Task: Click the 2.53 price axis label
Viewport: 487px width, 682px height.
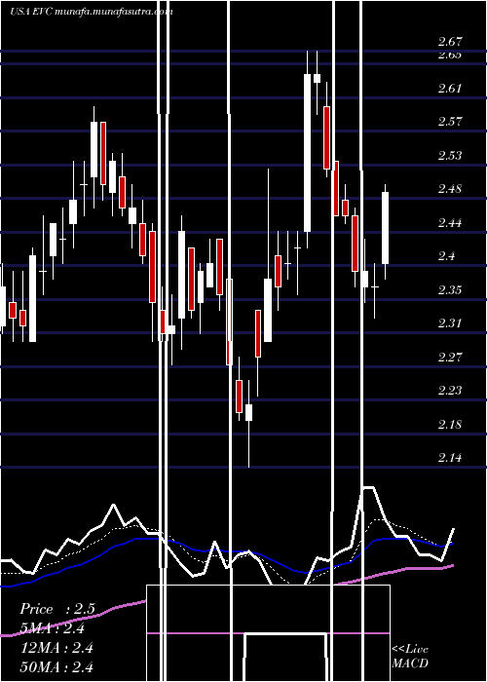Action: [450, 155]
